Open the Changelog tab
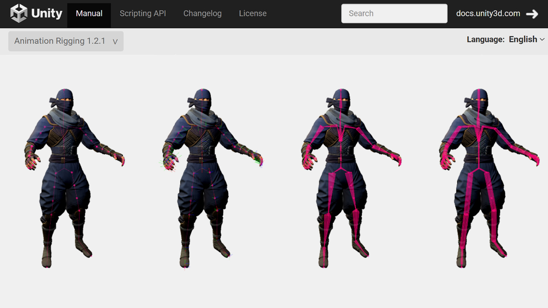 [202, 14]
